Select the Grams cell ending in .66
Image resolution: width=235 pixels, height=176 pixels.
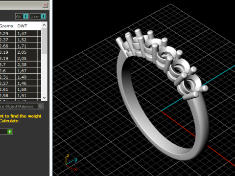(7, 46)
